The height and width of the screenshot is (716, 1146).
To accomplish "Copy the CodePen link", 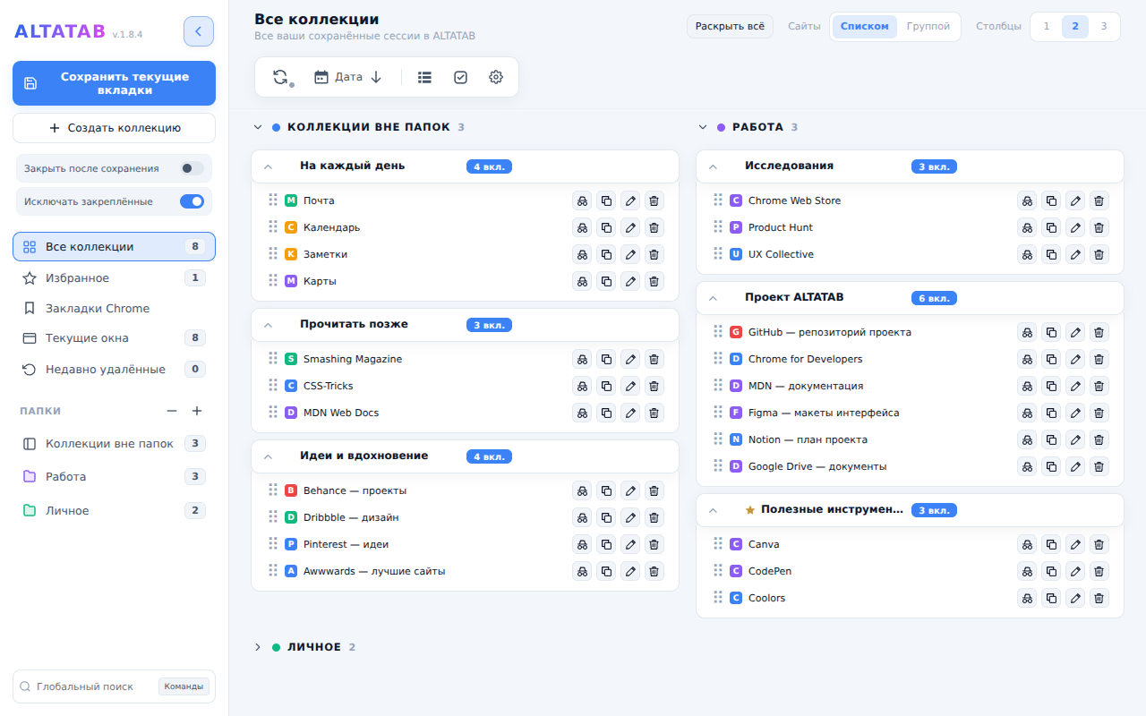I will pyautogui.click(x=1051, y=571).
